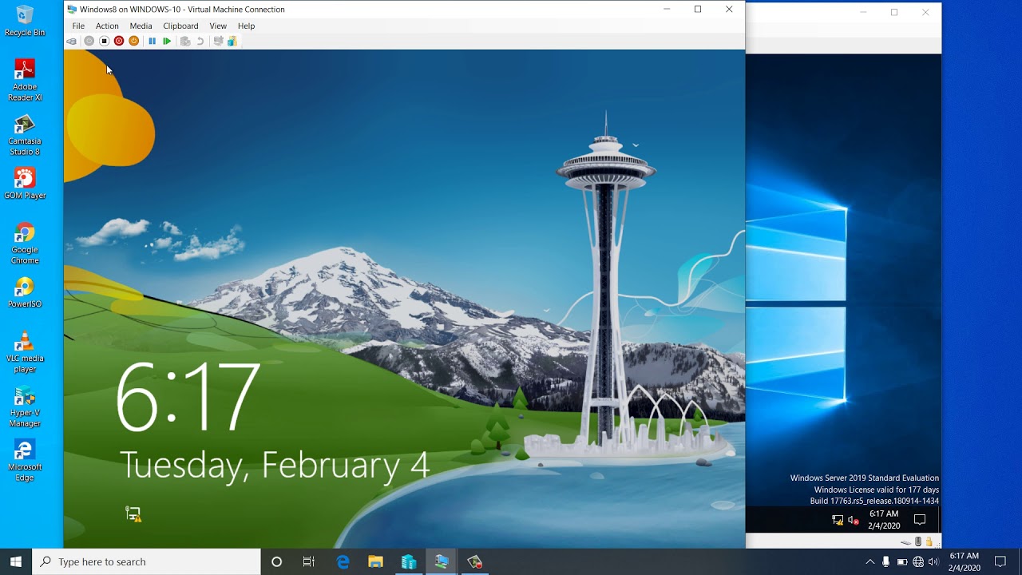Save the VM state with the orange icon
This screenshot has height=575, width=1022.
pyautogui.click(x=134, y=41)
